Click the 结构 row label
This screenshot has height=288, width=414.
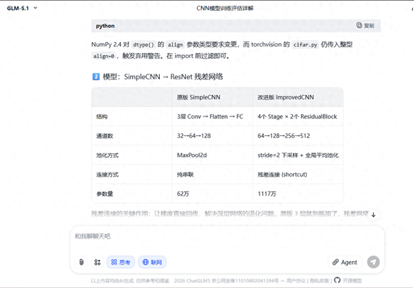pos(102,116)
